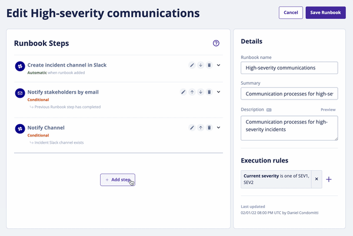Click the Last updated timestamp text
353x236 pixels.
click(279, 213)
